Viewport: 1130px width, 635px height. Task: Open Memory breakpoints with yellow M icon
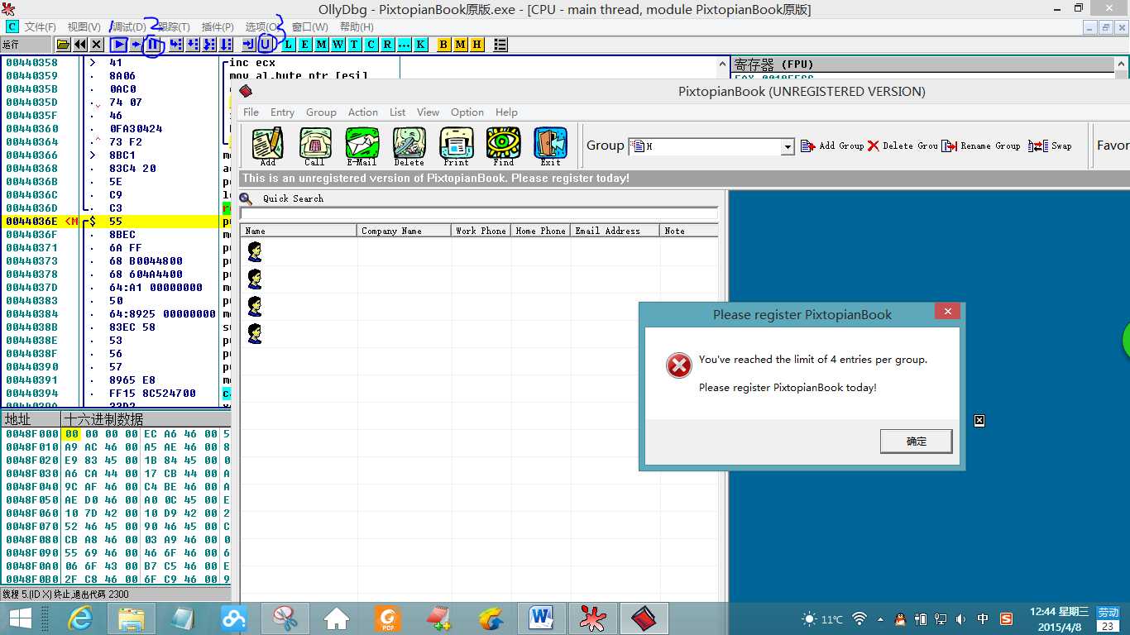point(460,45)
